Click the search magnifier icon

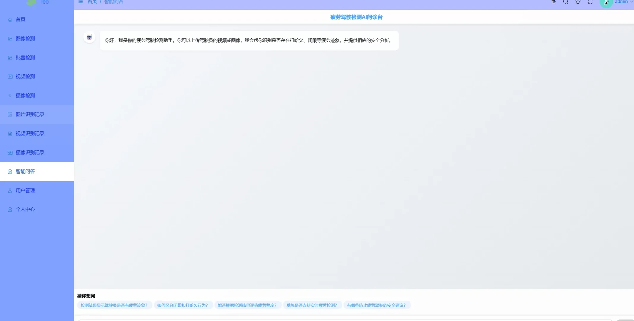point(565,2)
